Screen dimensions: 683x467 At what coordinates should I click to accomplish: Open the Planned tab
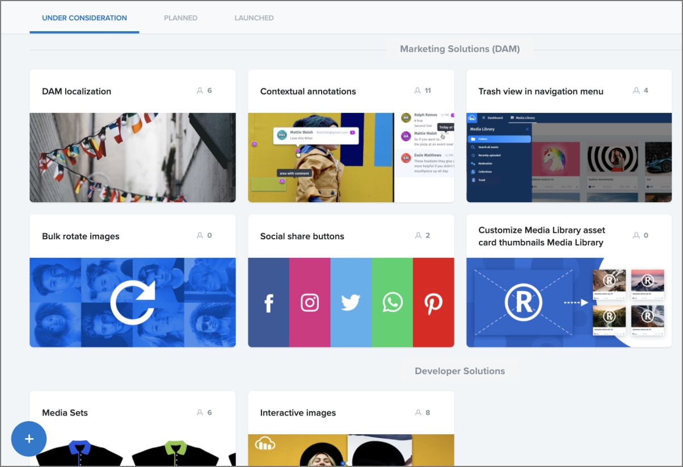(180, 18)
